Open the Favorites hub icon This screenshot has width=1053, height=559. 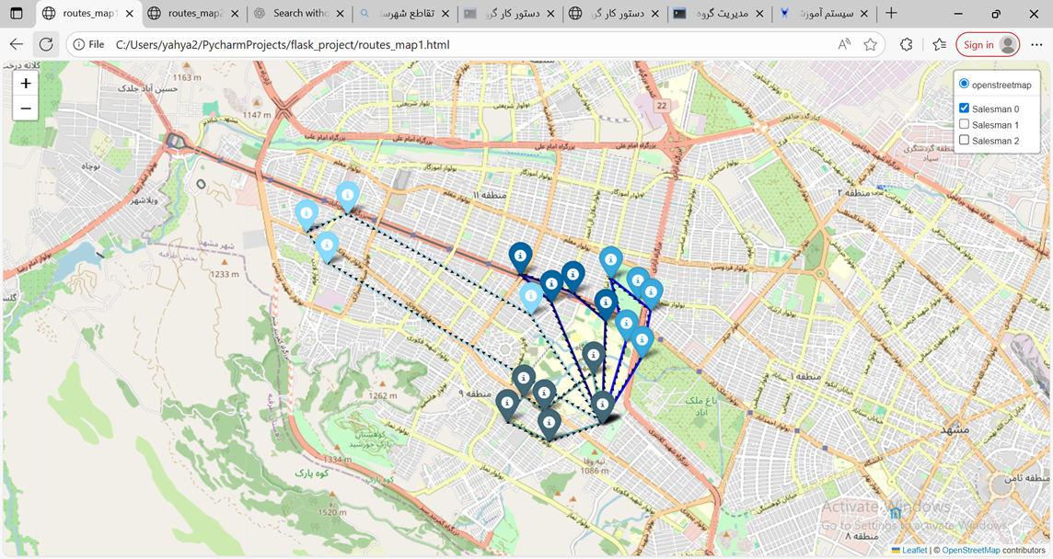click(941, 43)
